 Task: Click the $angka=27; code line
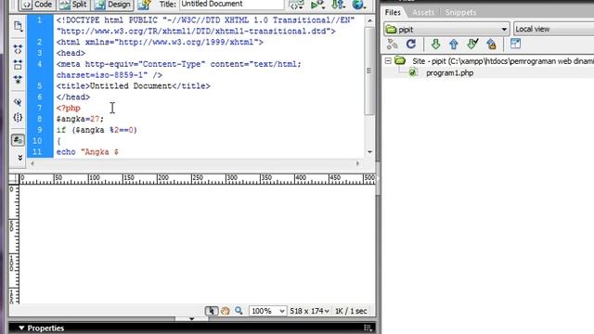80,119
